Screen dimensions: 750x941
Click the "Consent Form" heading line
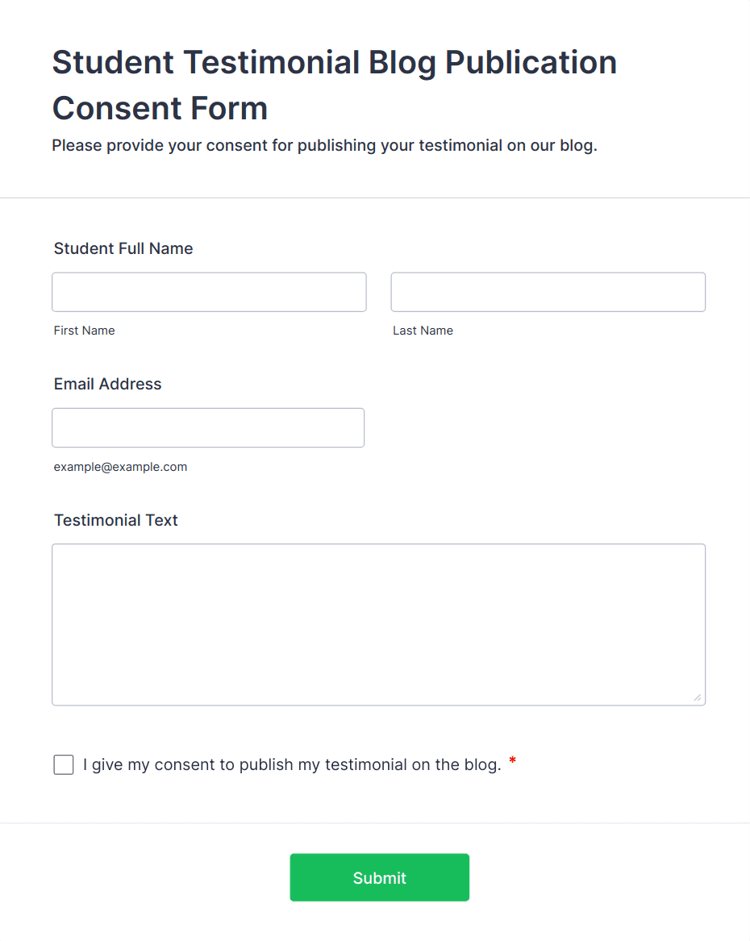[x=160, y=108]
